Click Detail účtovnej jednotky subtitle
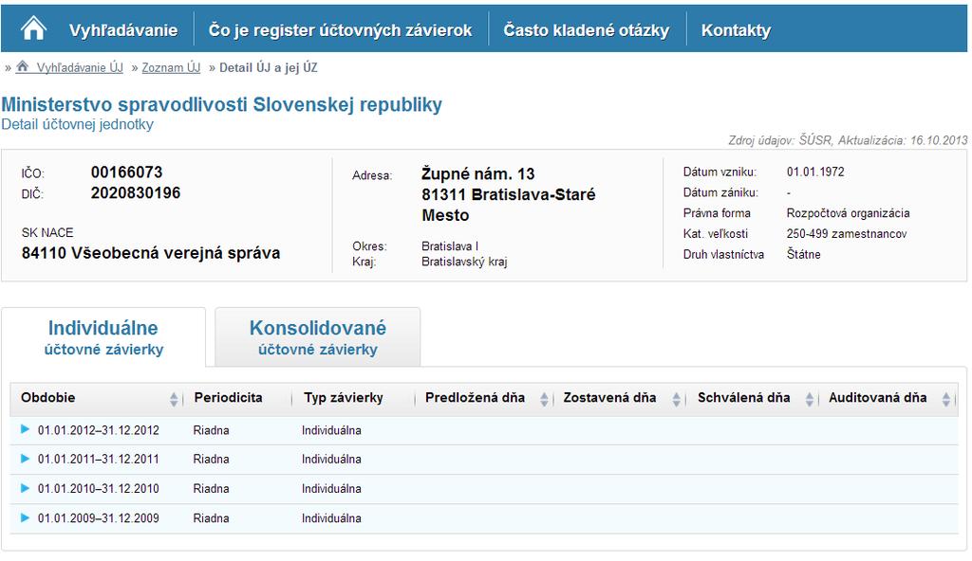This screenshot has height=561, width=972. [78, 124]
